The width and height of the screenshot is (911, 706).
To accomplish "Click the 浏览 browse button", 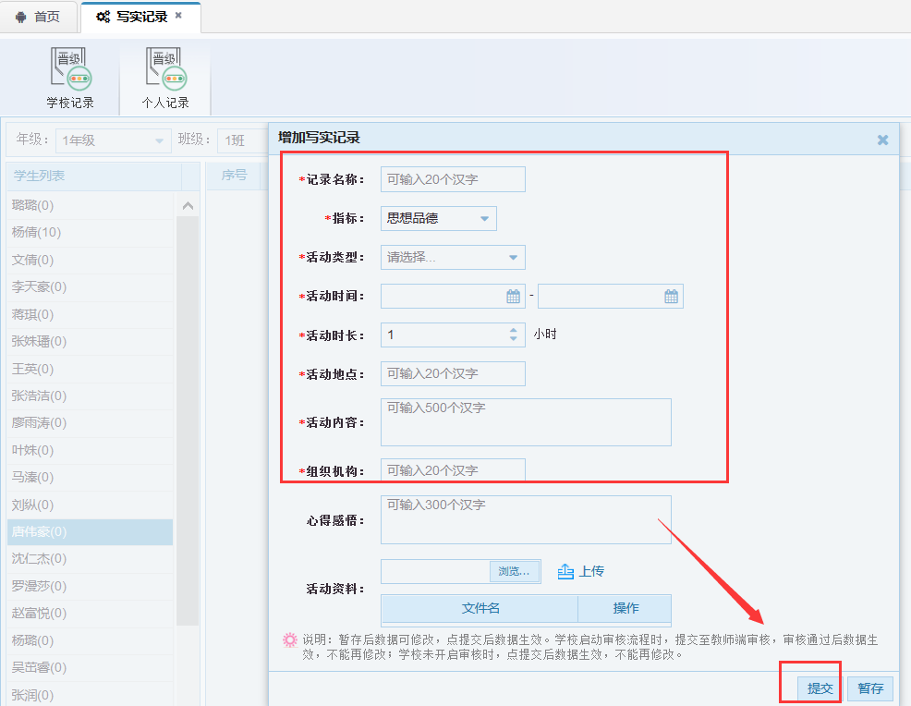I will pos(515,572).
